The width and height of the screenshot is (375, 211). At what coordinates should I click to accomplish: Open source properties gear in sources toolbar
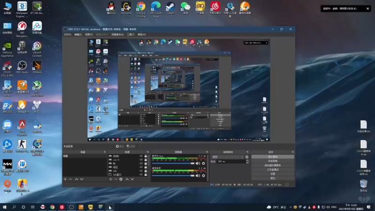pos(121,179)
